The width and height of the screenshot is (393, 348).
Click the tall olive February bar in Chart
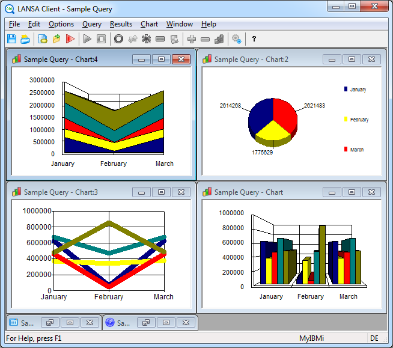click(x=322, y=254)
